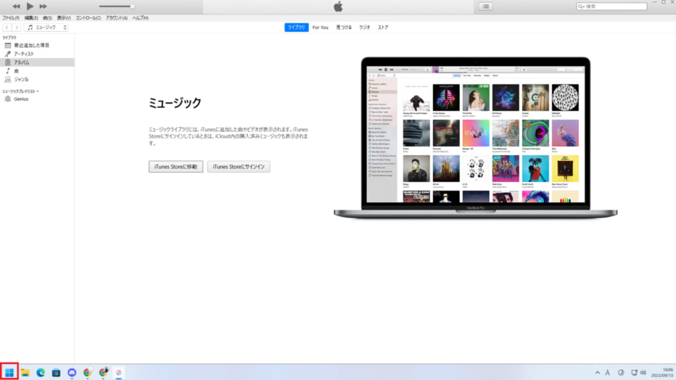Click the IME input mode A indicator

(x=607, y=373)
